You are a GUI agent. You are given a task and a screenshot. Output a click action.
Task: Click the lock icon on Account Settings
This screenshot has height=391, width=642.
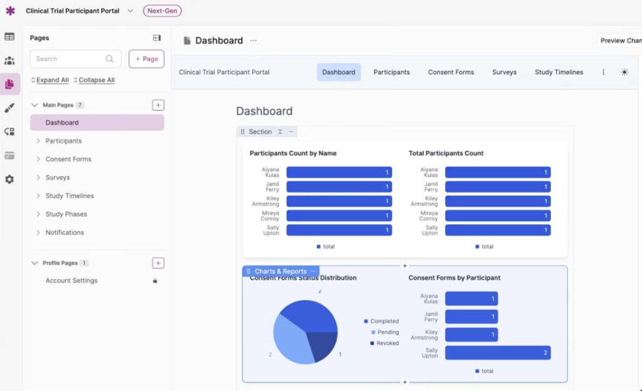[x=157, y=281]
